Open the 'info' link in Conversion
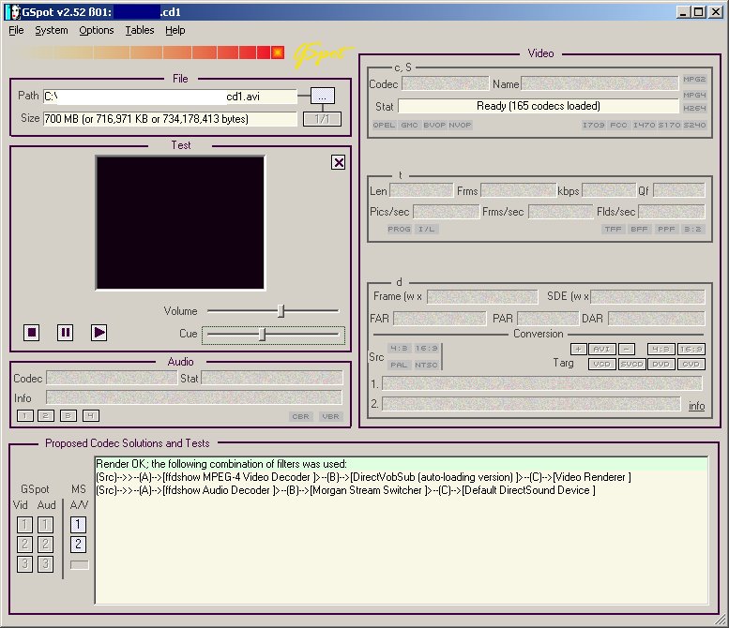 point(696,406)
